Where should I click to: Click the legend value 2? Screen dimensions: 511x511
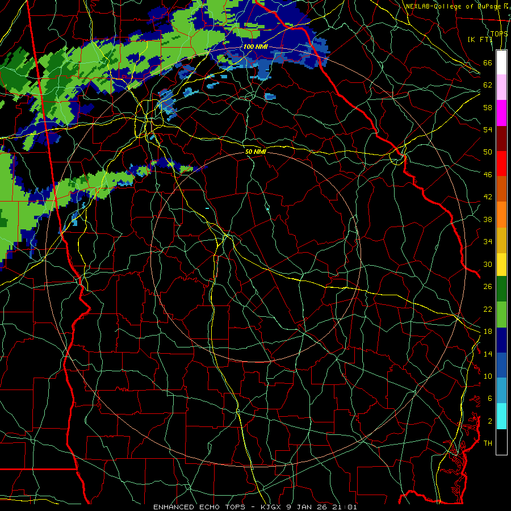coord(490,421)
